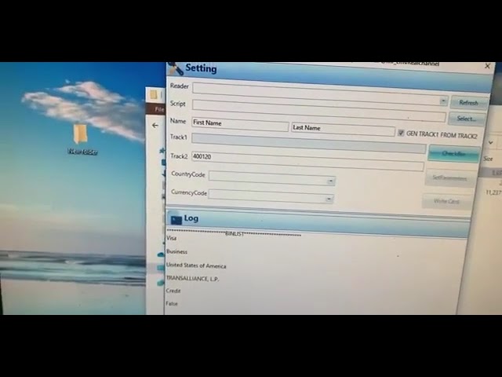This screenshot has width=502, height=377.
Task: Go back in the File Explorer window
Action: [x=155, y=126]
